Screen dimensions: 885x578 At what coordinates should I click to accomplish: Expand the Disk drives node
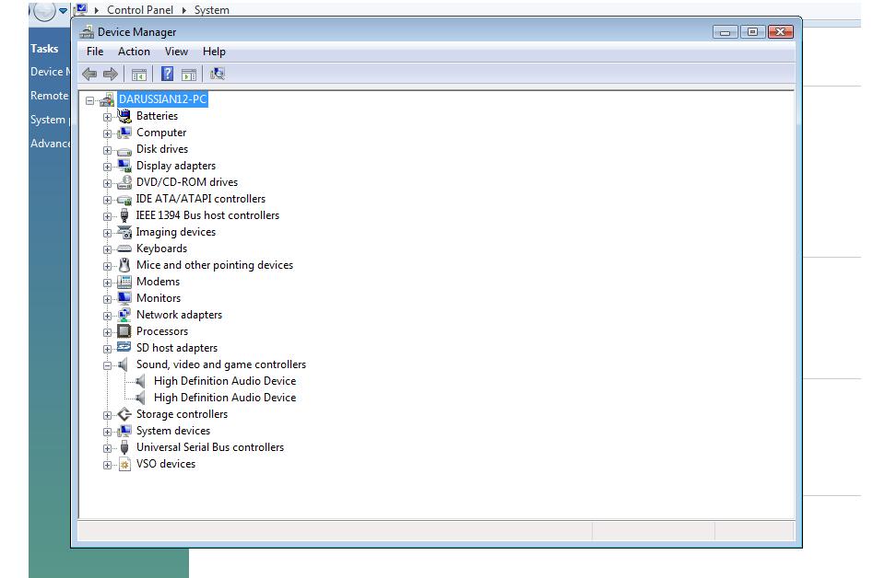[x=107, y=150]
